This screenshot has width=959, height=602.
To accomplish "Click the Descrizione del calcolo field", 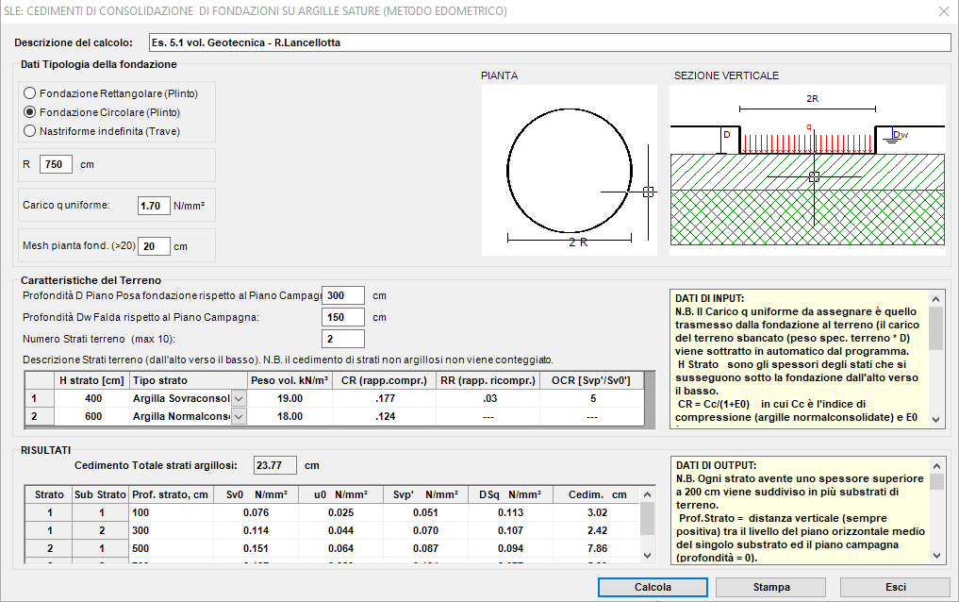I will tap(550, 42).
